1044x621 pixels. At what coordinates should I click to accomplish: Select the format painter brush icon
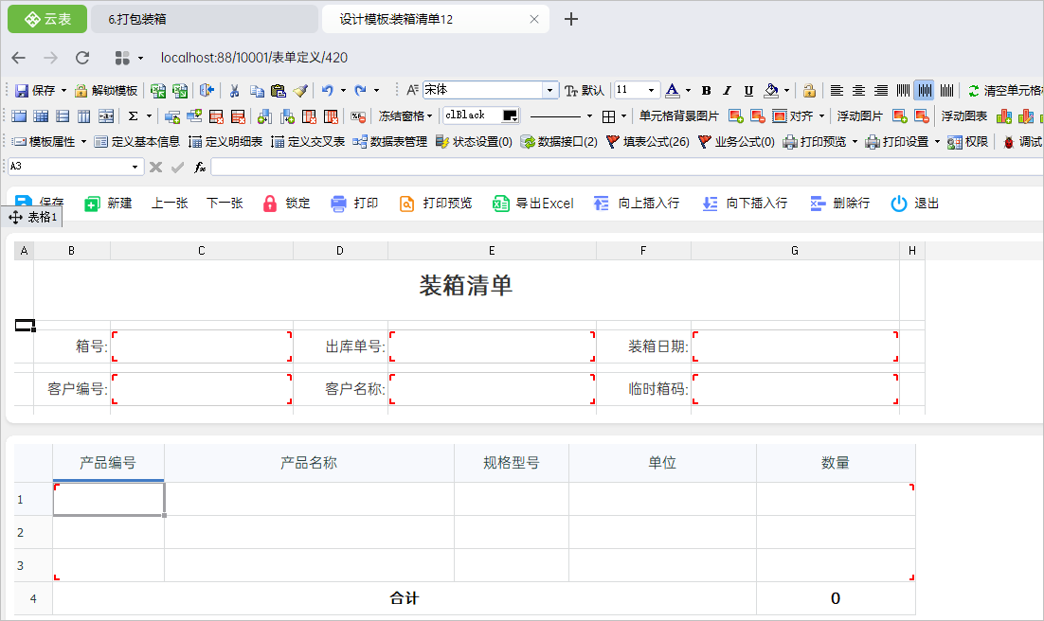pyautogui.click(x=300, y=91)
